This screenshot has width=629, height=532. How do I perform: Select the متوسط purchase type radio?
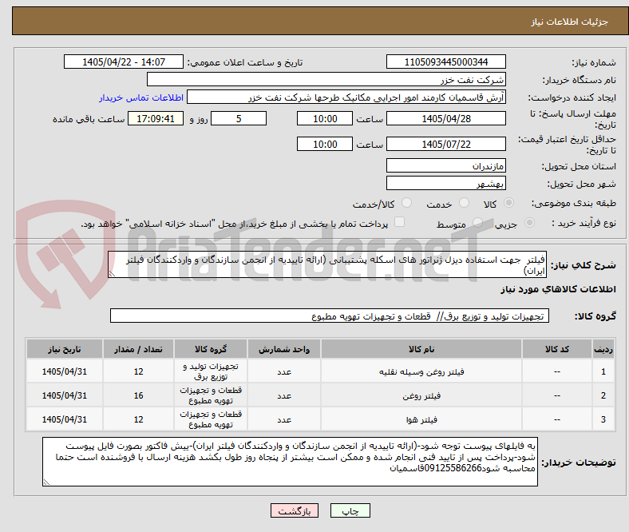click(x=477, y=222)
